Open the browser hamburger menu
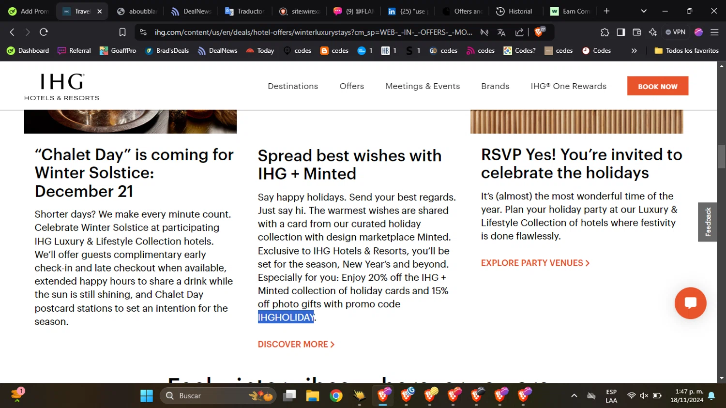Viewport: 726px width, 408px height. pyautogui.click(x=714, y=32)
